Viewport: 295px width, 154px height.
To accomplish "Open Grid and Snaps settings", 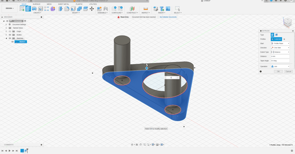I will click(x=158, y=145).
